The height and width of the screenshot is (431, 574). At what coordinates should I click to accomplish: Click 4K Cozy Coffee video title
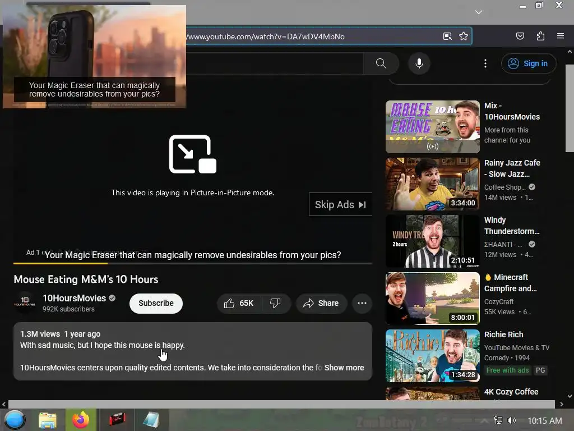pos(511,392)
